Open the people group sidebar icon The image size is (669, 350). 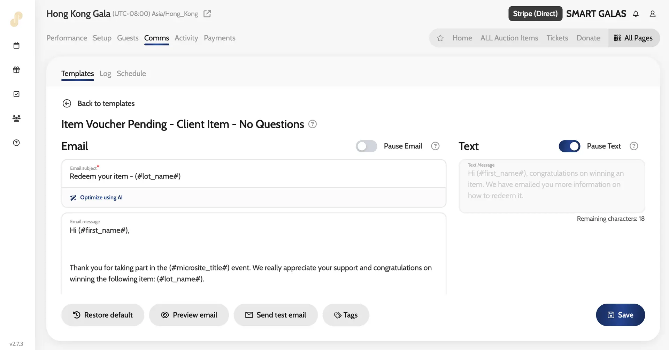(x=16, y=119)
